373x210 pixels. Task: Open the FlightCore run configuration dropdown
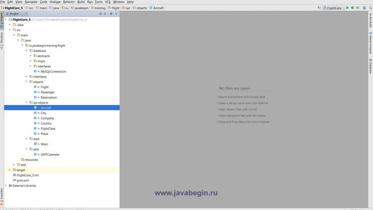(x=333, y=8)
